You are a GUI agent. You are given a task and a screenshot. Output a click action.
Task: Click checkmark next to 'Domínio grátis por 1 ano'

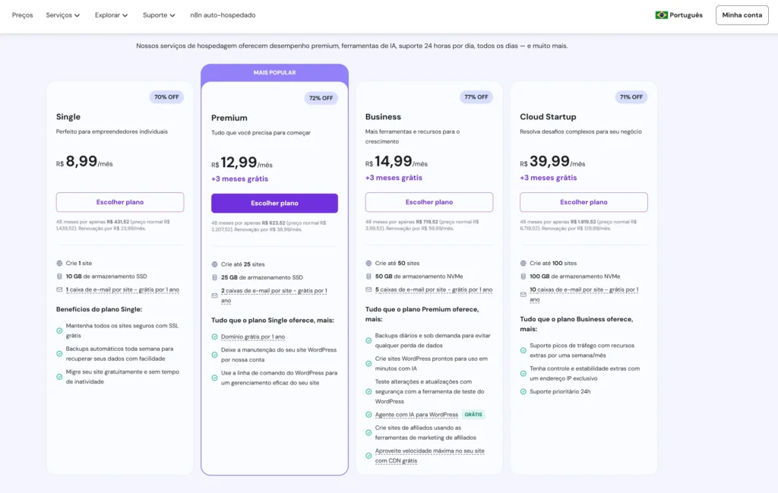214,337
